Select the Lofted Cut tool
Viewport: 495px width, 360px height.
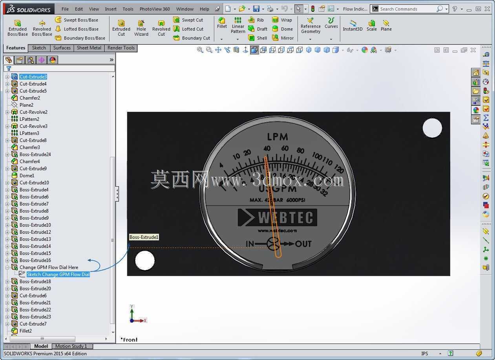click(188, 29)
